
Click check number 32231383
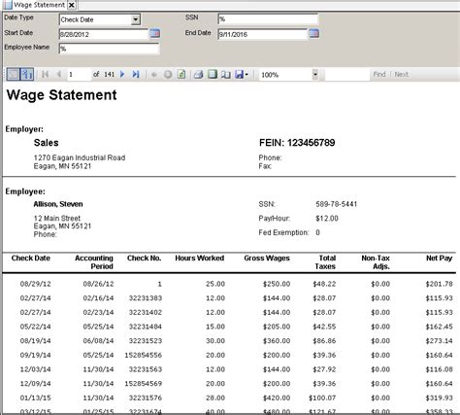click(x=146, y=298)
